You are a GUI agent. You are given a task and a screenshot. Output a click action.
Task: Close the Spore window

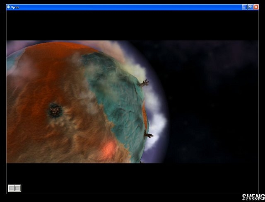(256, 7)
